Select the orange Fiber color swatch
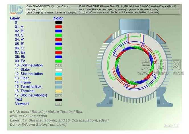The image size is (189, 134). click(x=58, y=78)
